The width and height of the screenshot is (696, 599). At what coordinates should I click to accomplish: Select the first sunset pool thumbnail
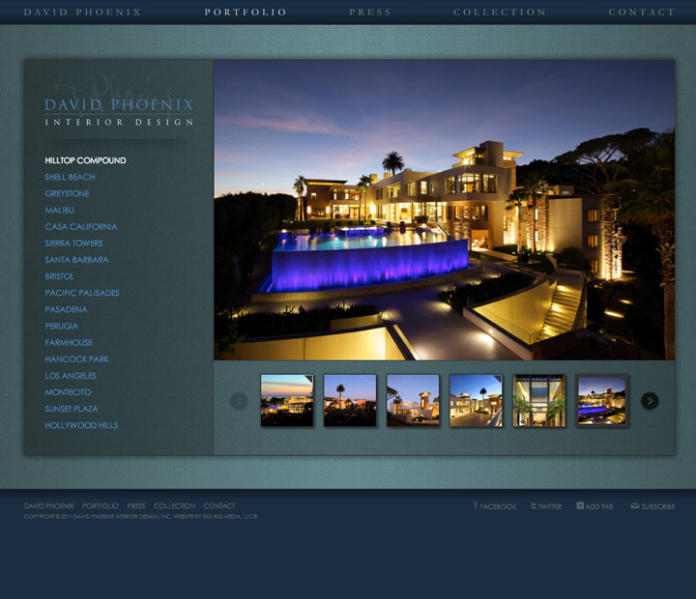coord(287,401)
